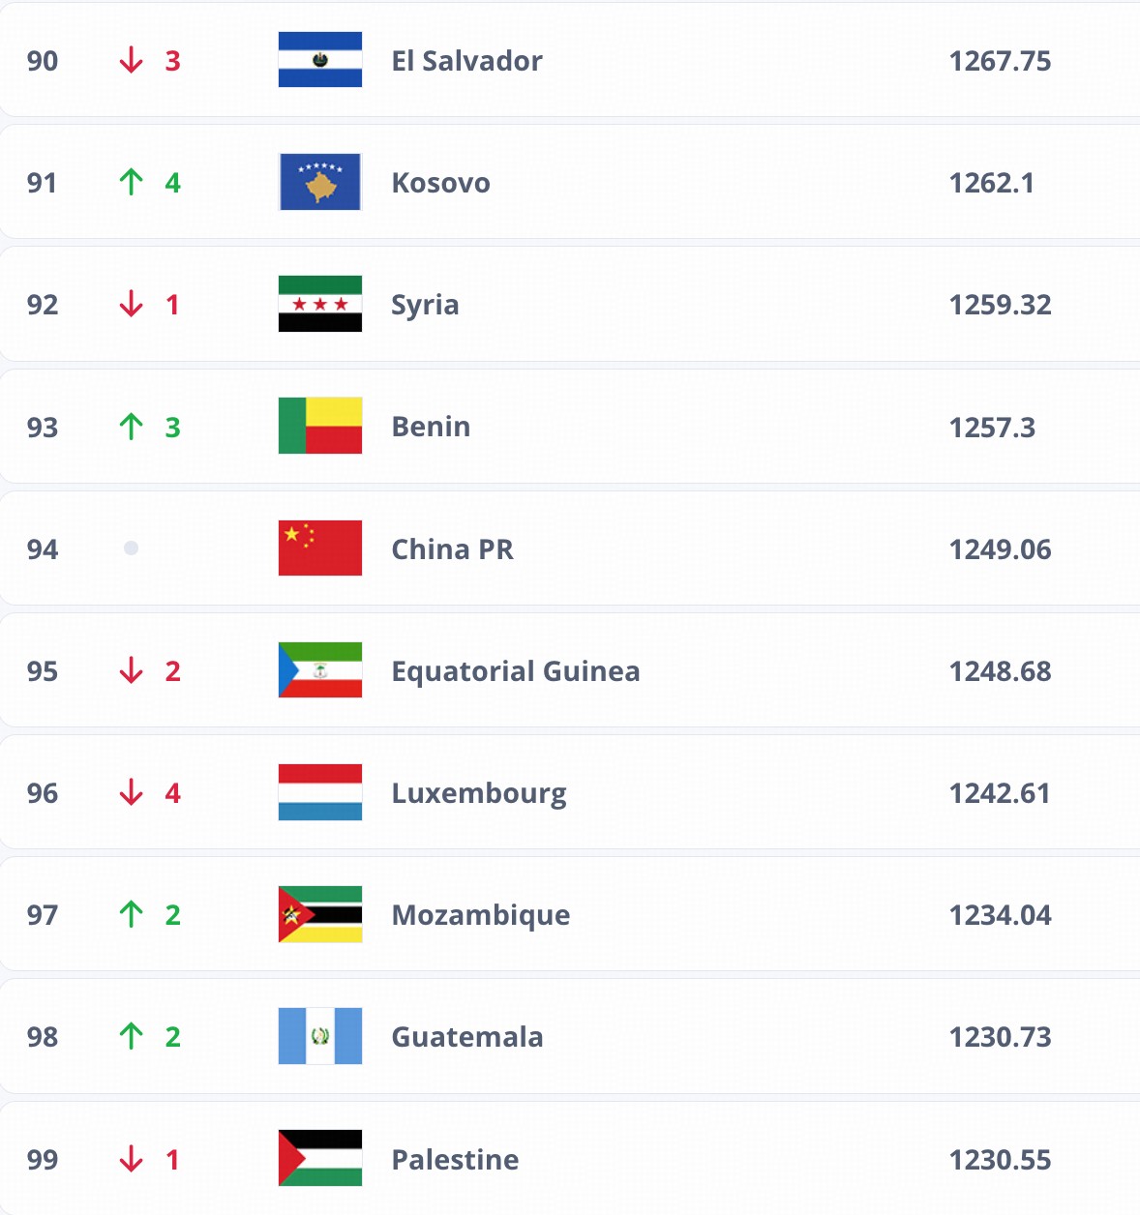Click the Mozambique flag icon
1140x1215 pixels.
click(320, 914)
